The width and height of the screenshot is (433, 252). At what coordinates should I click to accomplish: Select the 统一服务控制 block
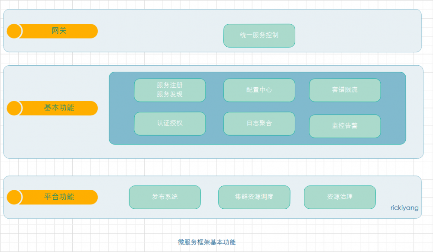point(259,35)
